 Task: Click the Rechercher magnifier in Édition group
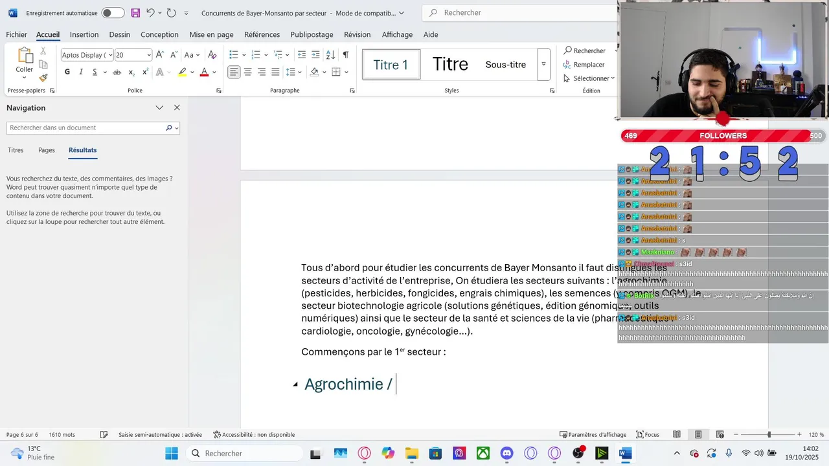click(568, 50)
